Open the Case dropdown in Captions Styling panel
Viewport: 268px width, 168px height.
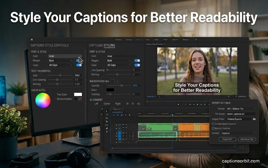coord(119,65)
